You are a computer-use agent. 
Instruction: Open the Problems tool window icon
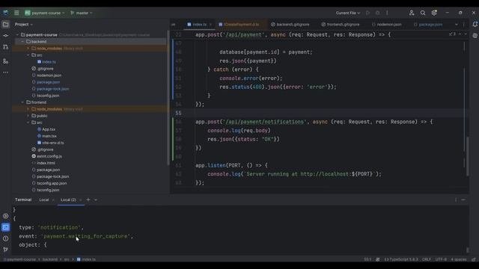[5, 238]
